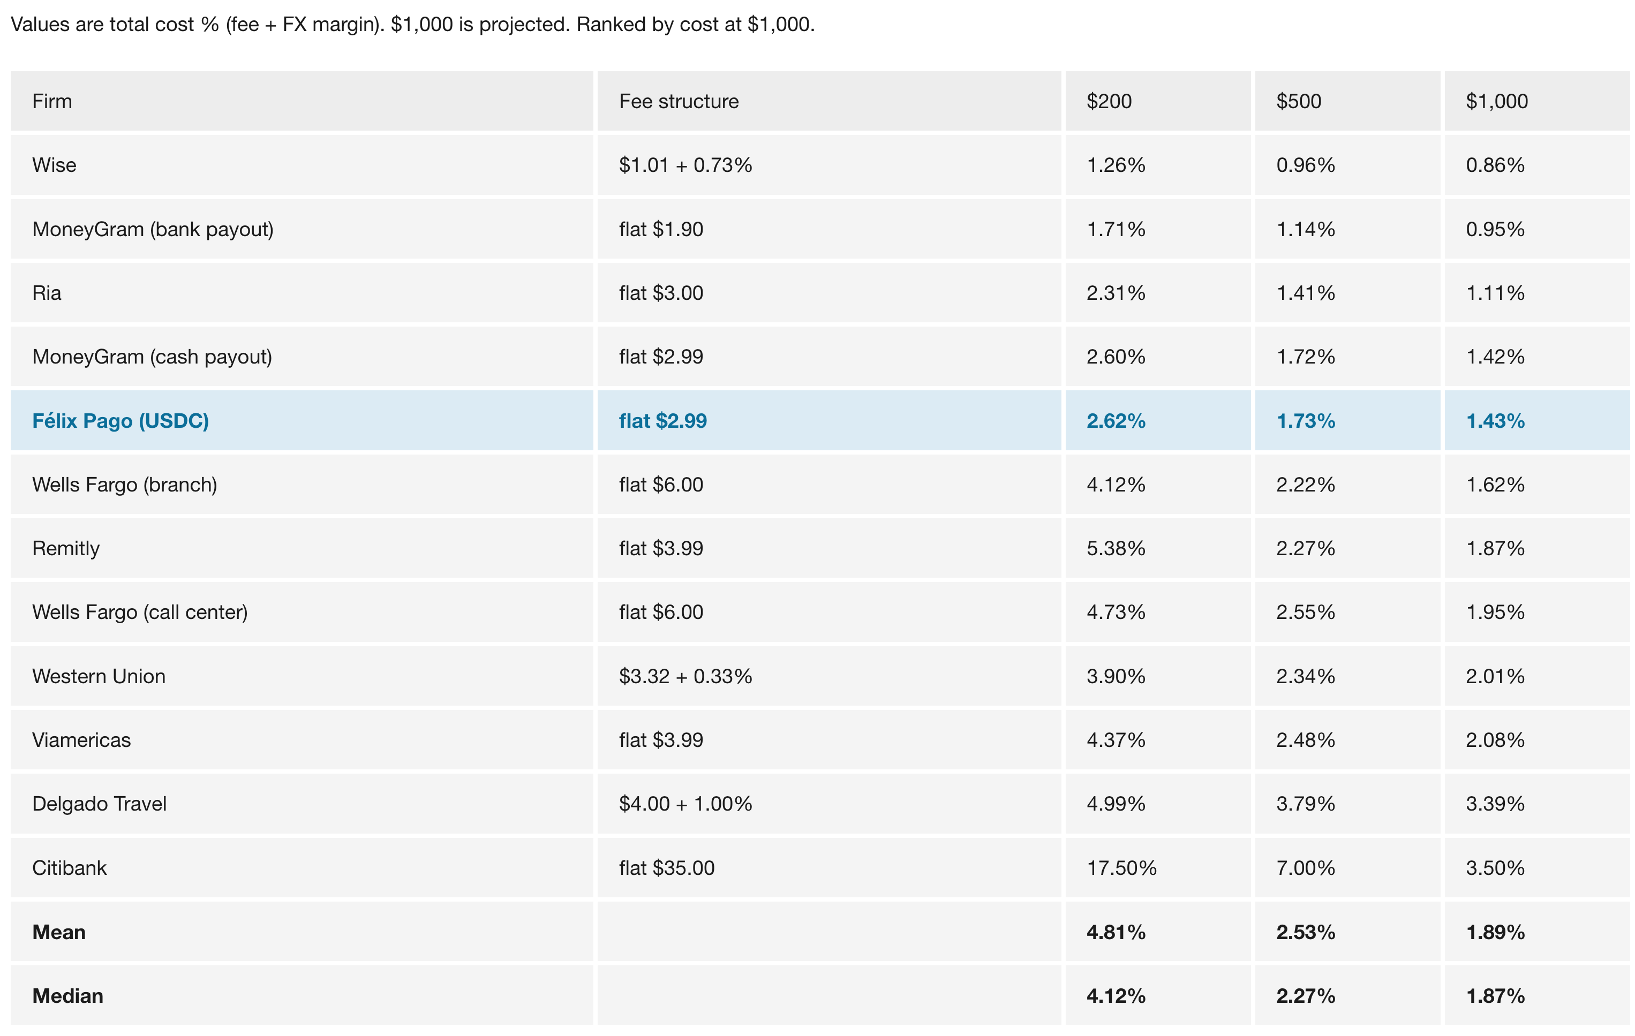Viewport: 1635px width, 1036px height.
Task: Click the "5.38%" value in Remitly row
Action: pos(1158,548)
